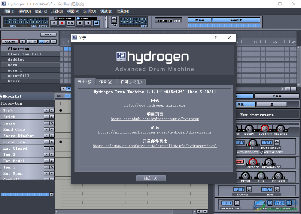Click the H2 icon in About dialog title

(x=75, y=38)
